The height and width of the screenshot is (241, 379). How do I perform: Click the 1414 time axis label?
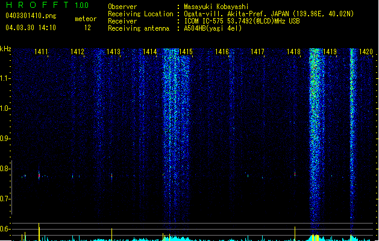149,51
